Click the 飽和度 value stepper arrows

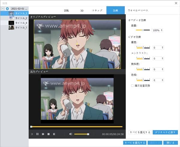click(x=162, y=69)
